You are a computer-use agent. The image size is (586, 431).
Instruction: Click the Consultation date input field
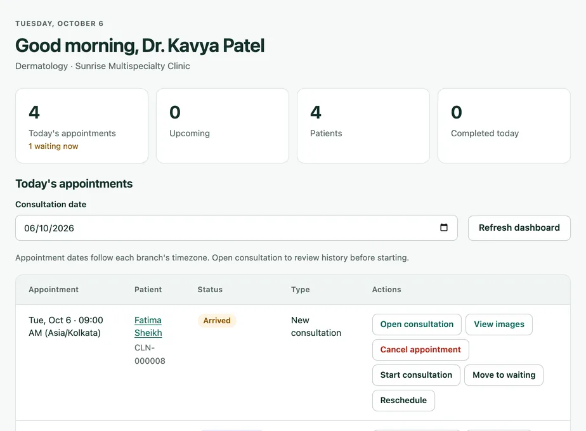click(x=236, y=228)
